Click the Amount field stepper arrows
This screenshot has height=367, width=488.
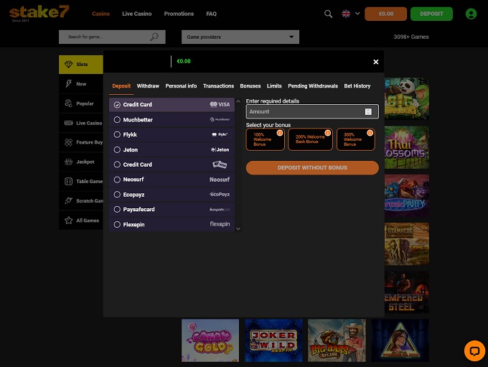[x=368, y=111]
